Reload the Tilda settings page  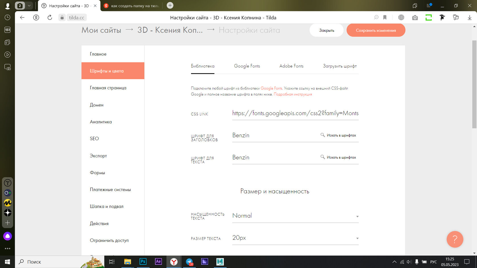(x=50, y=18)
